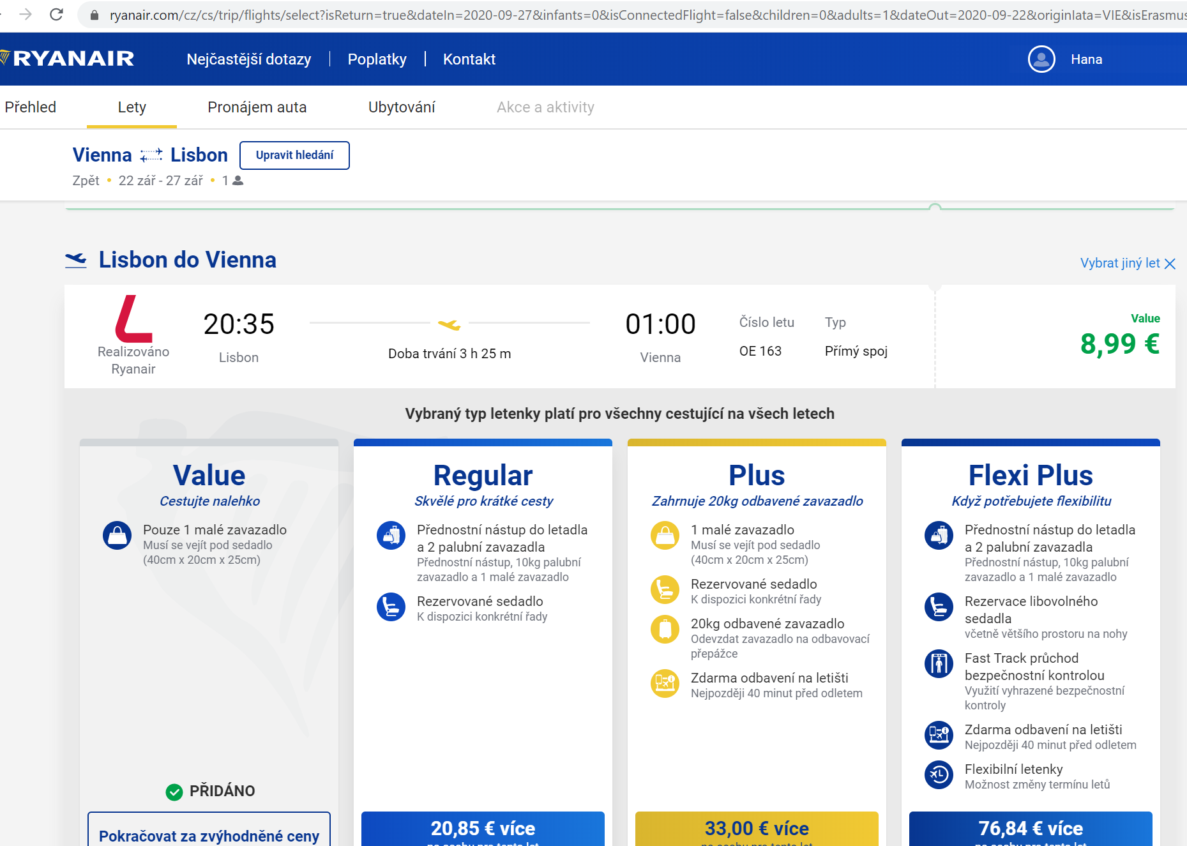The image size is (1187, 846).
Task: Open the Ubytování tab
Action: pos(402,107)
